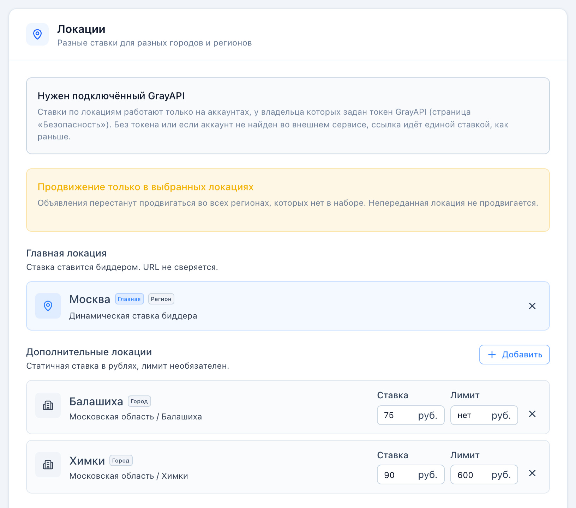The image size is (576, 508).
Task: Click the building icon for Балашиха
Action: pos(48,405)
